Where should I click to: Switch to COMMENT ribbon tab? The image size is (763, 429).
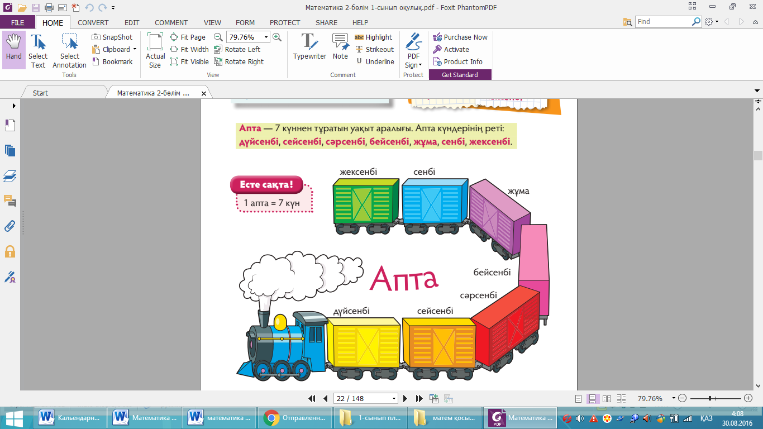[x=171, y=23]
